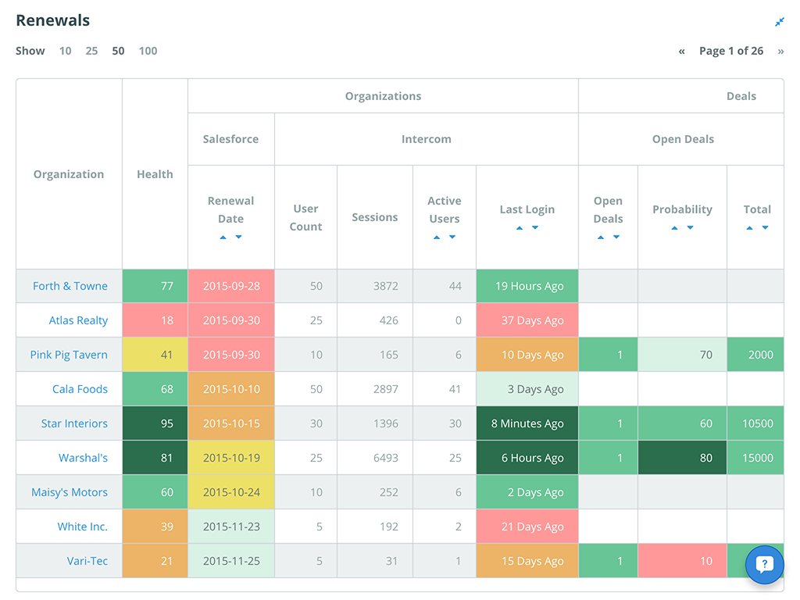Sort Renewal Date descending with down arrow
This screenshot has height=600, width=800.
[239, 237]
